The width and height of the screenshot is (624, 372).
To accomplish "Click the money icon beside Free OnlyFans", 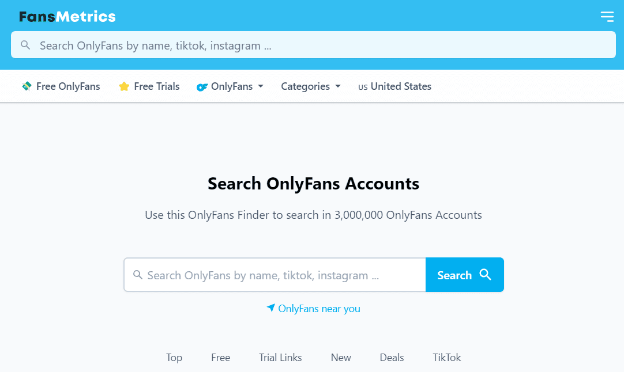I will tap(27, 86).
